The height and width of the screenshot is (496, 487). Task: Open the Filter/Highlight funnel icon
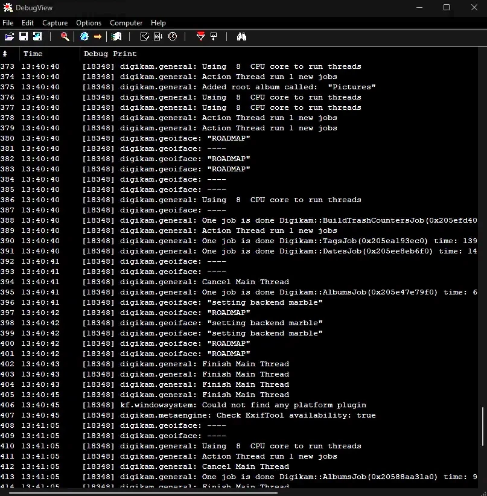(200, 36)
